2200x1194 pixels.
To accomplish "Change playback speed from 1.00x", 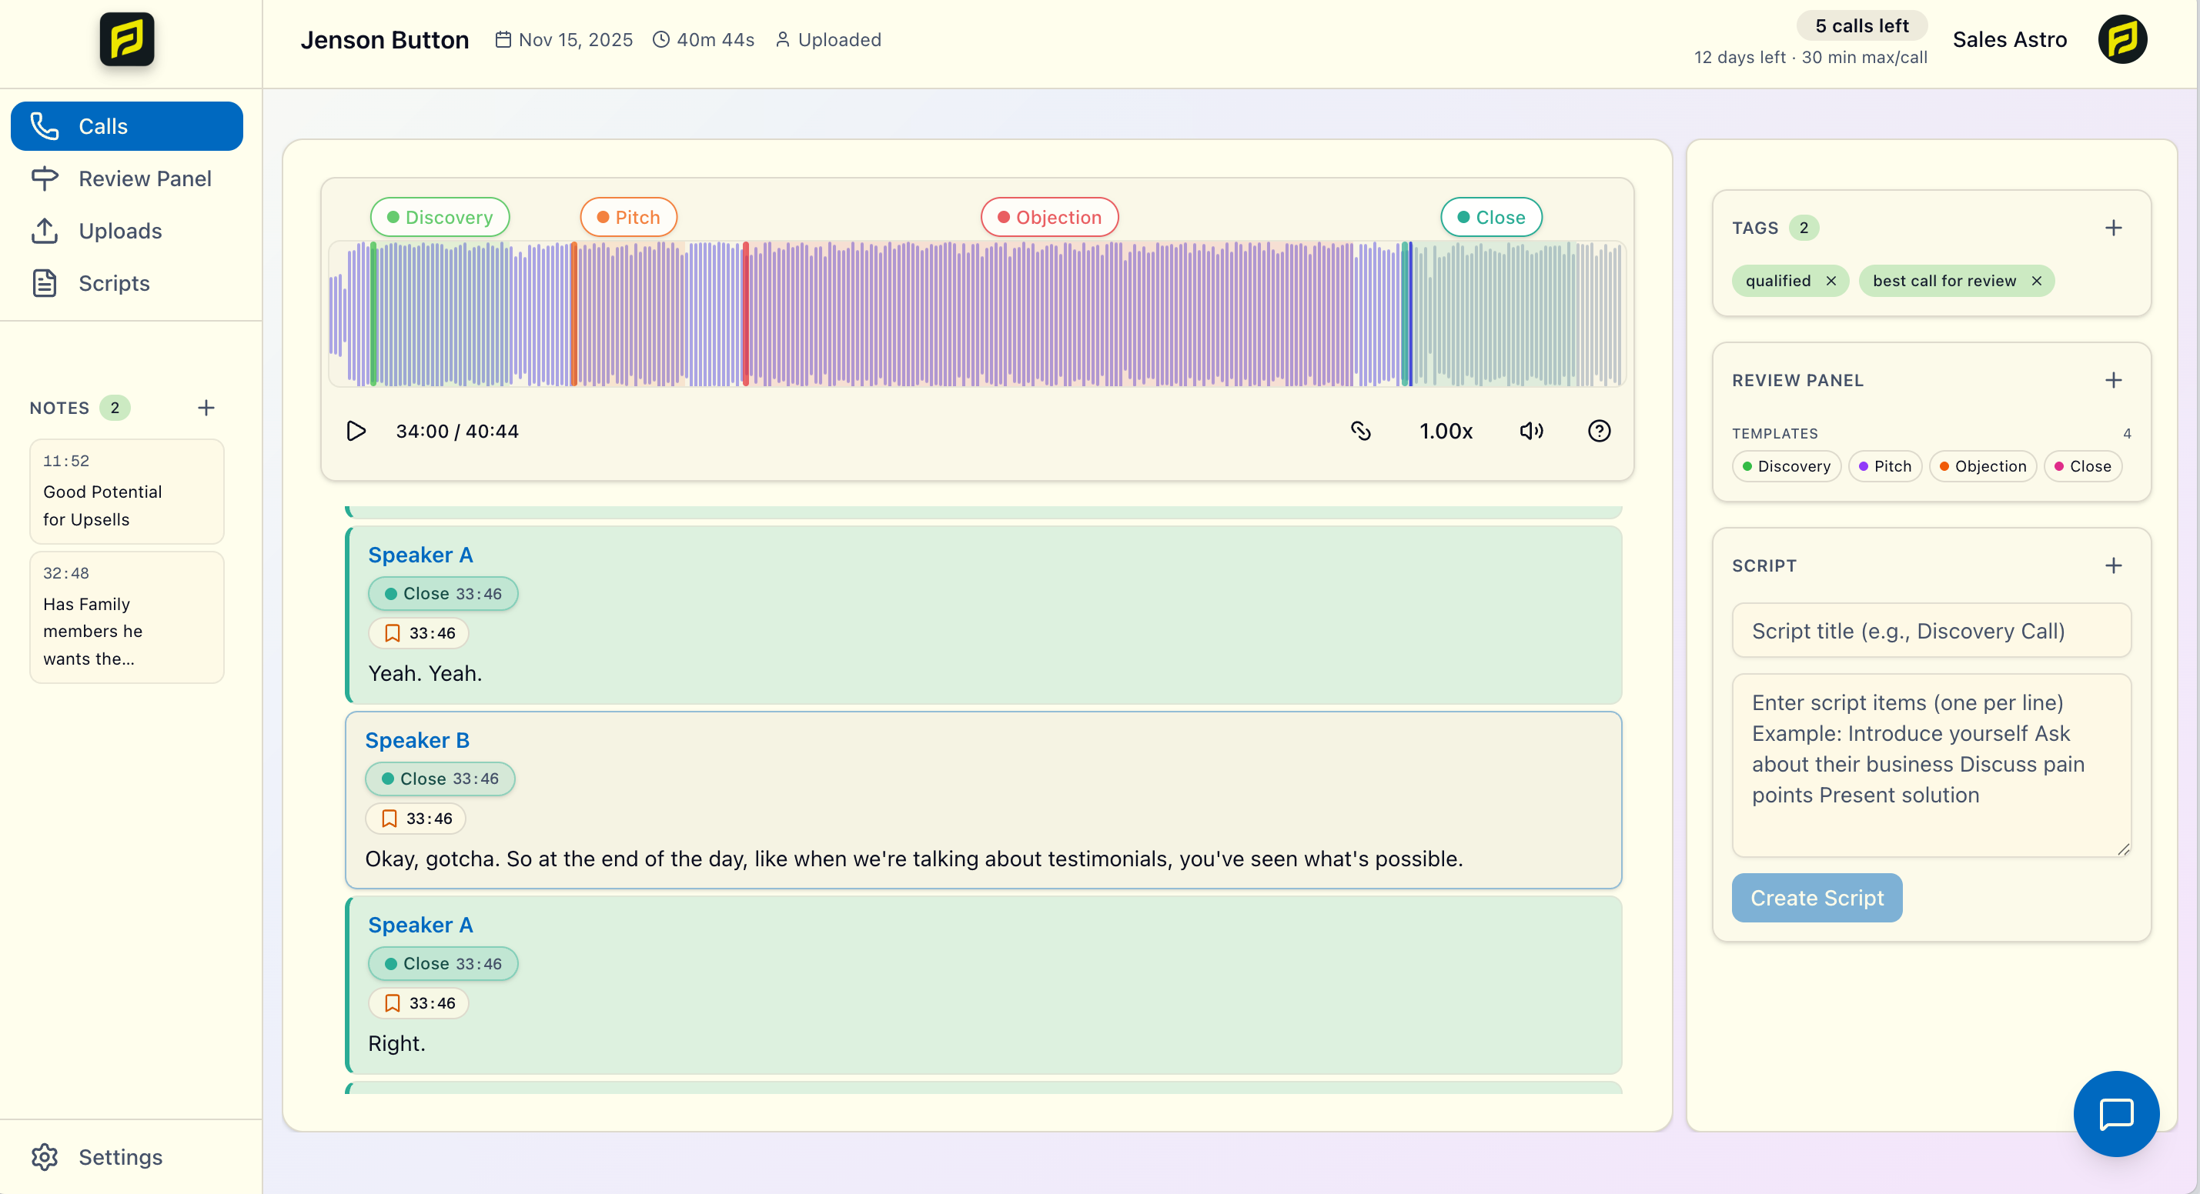I will tap(1446, 431).
